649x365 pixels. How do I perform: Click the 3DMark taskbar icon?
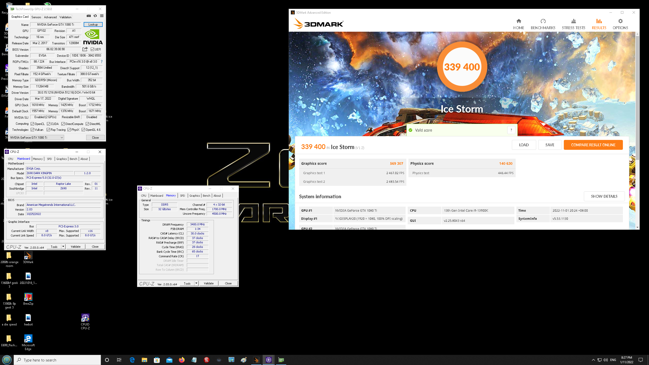256,360
